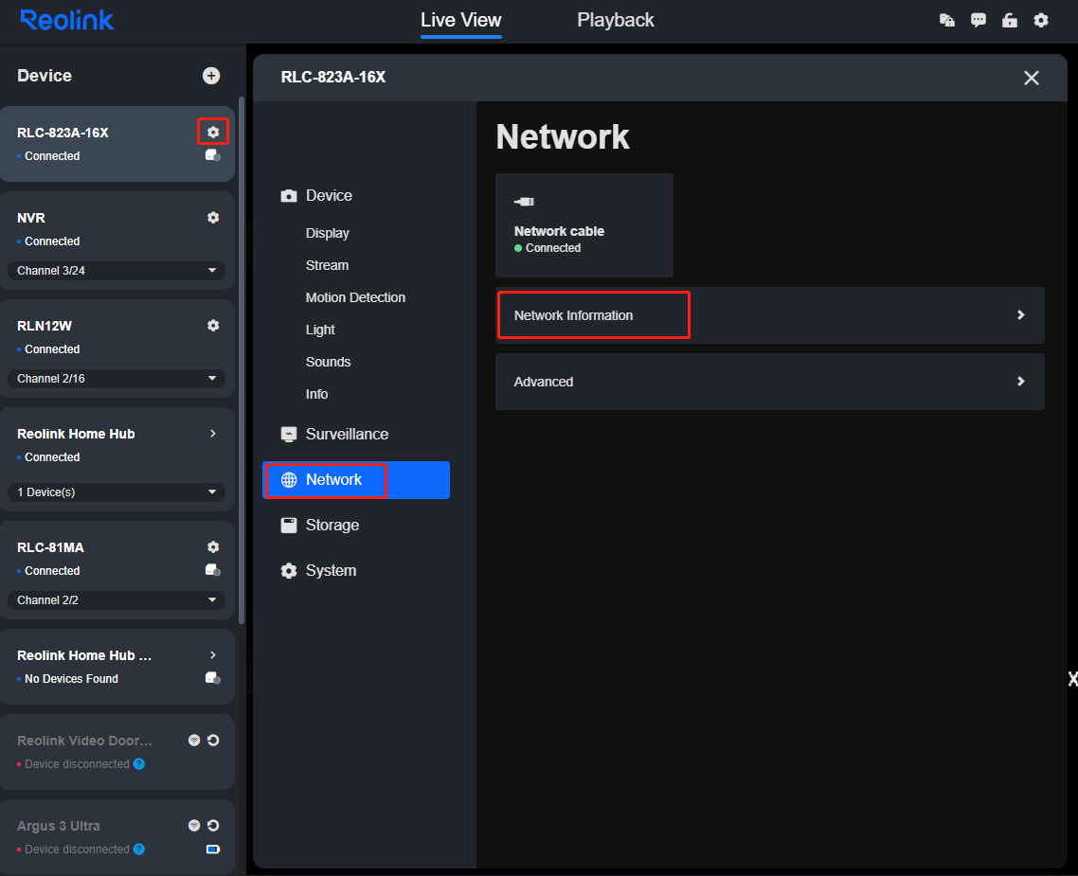Viewport: 1078px width, 876px height.
Task: Add a new device with the plus icon
Action: pyautogui.click(x=211, y=76)
